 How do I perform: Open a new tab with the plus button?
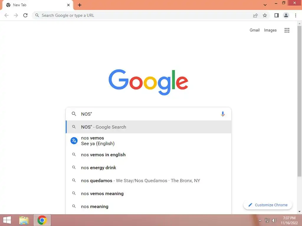(x=80, y=5)
